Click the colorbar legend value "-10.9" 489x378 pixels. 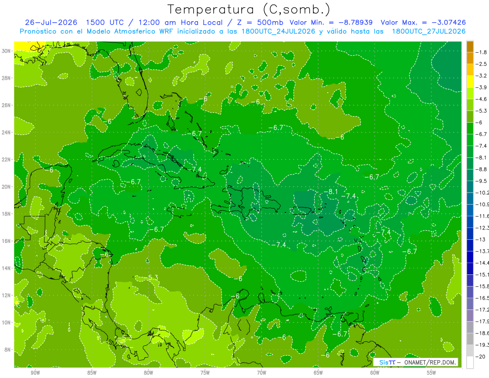click(482, 204)
